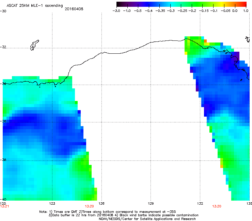The width and height of the screenshot is (252, 221).
Task: Click the orange data pixel near the top of the right swath
Action: point(205,41)
